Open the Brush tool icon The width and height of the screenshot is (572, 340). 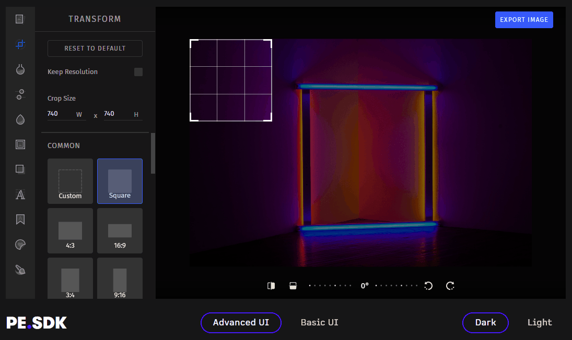[20, 270]
